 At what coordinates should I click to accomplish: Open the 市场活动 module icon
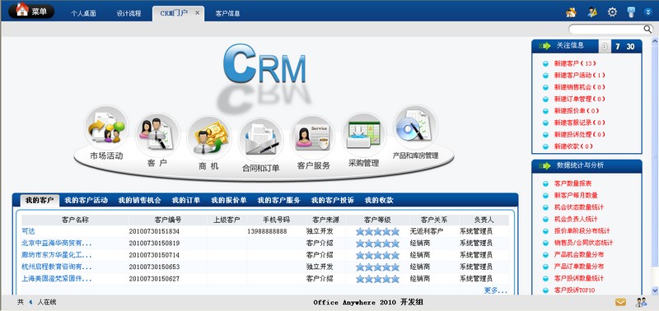tap(106, 128)
